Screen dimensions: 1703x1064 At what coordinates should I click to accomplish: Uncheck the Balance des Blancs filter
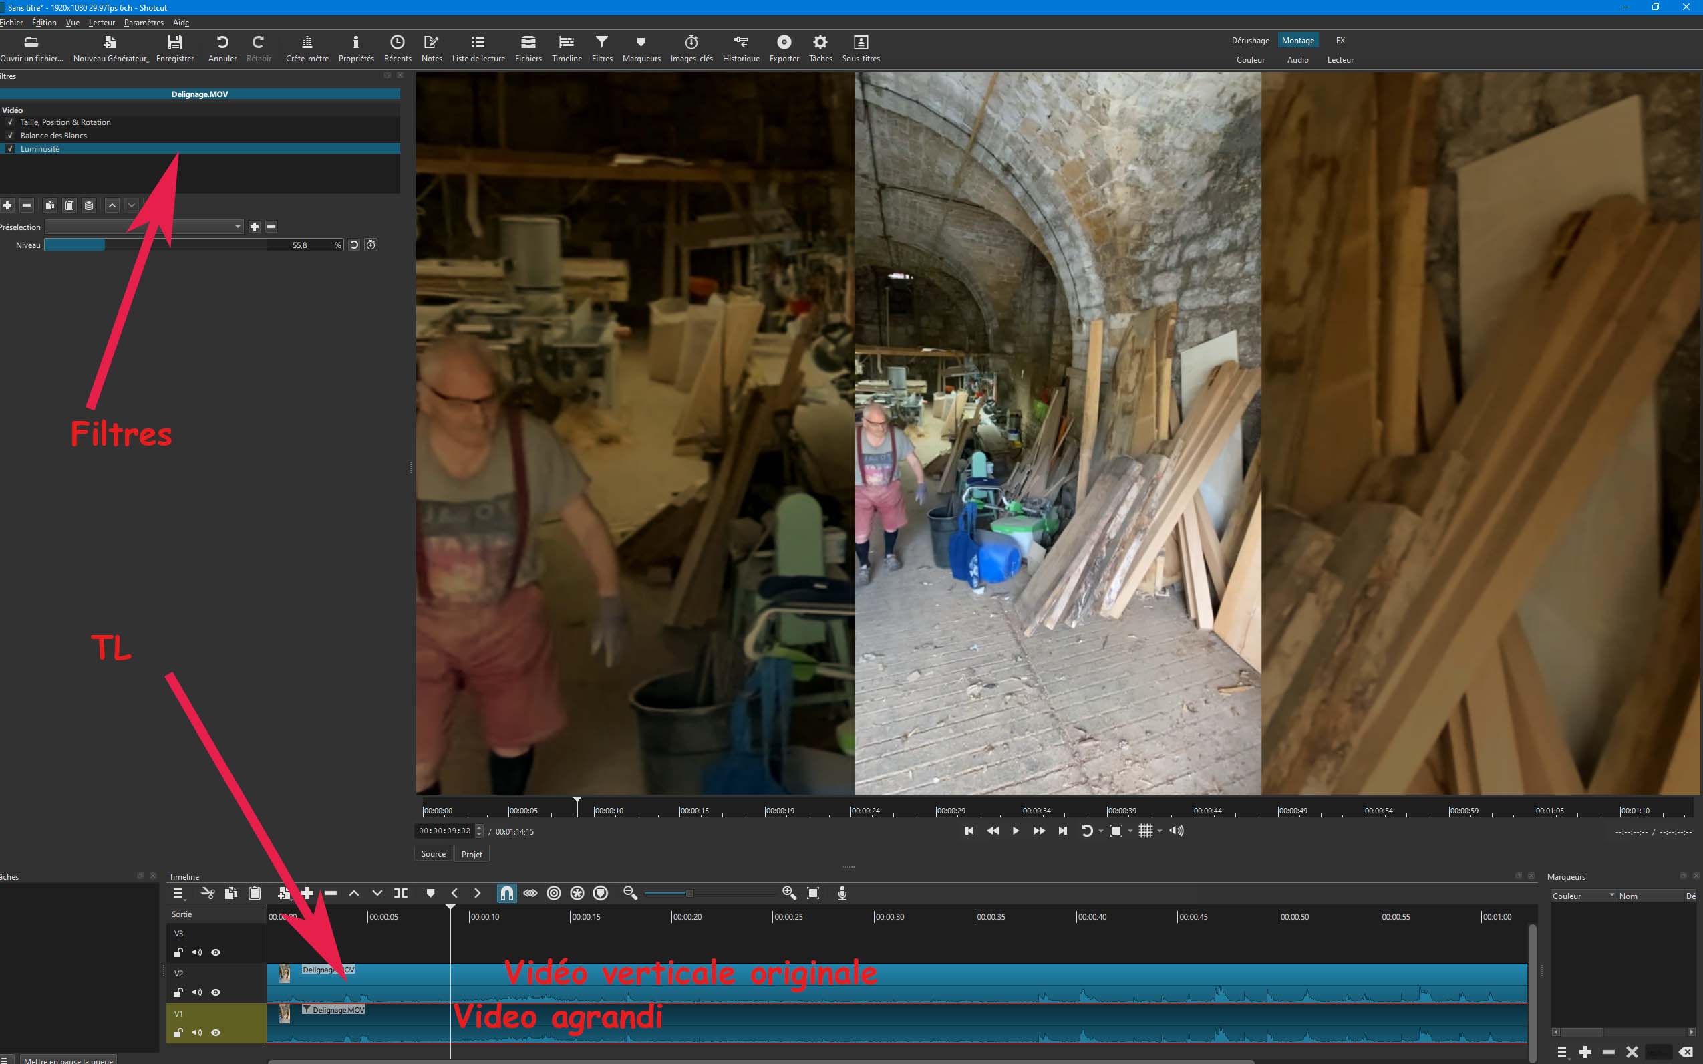(x=11, y=135)
